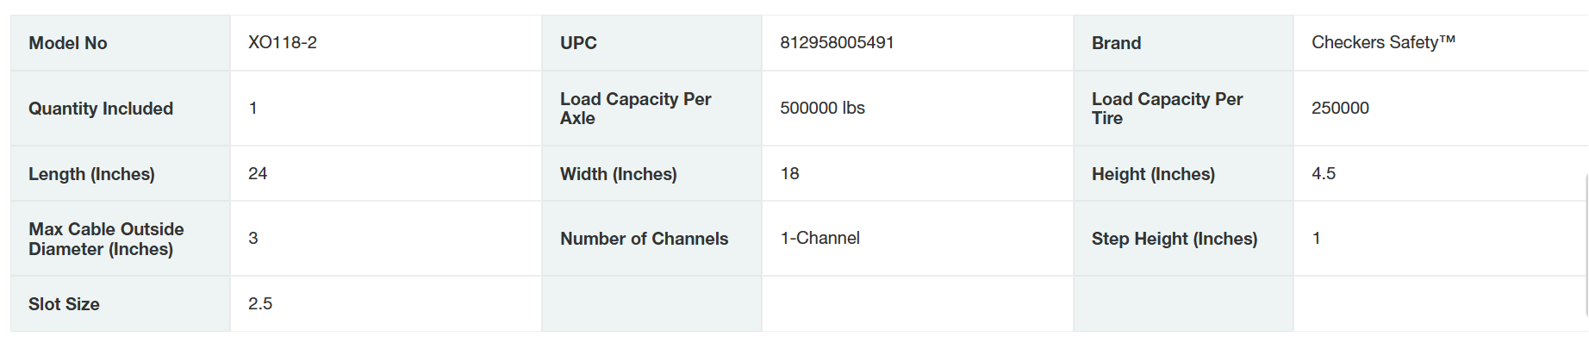Viewport: 1589px width, 349px height.
Task: Select the XO118-2 model number value
Action: coord(283,43)
